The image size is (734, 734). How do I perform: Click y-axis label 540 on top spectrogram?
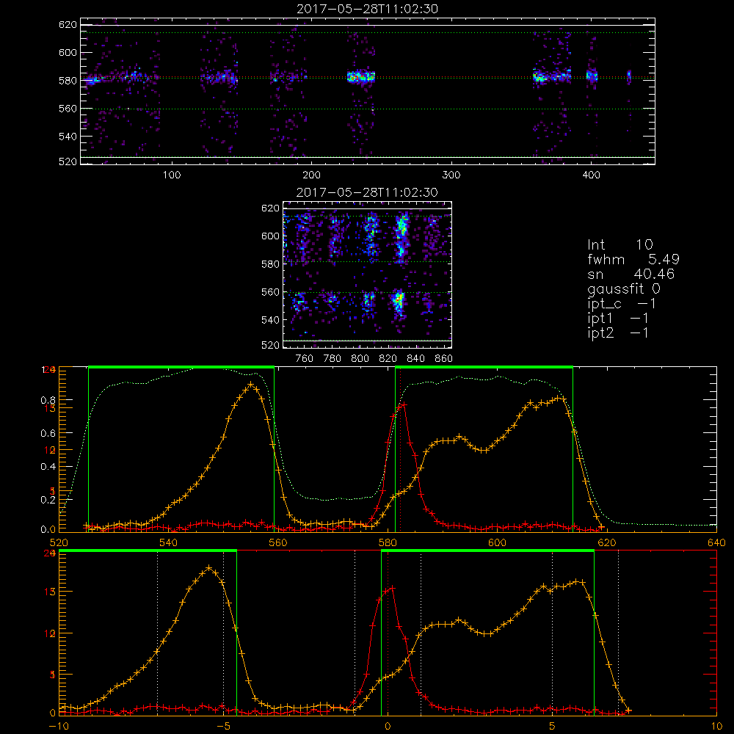pyautogui.click(x=68, y=137)
